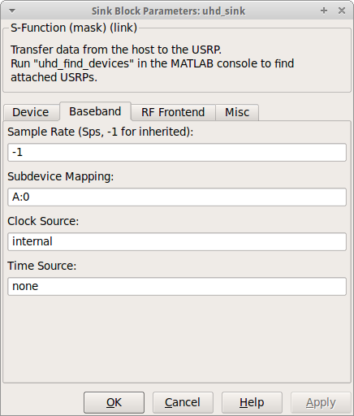Click the S-Function (mask) (link) group label
354x416 pixels.
click(74, 28)
